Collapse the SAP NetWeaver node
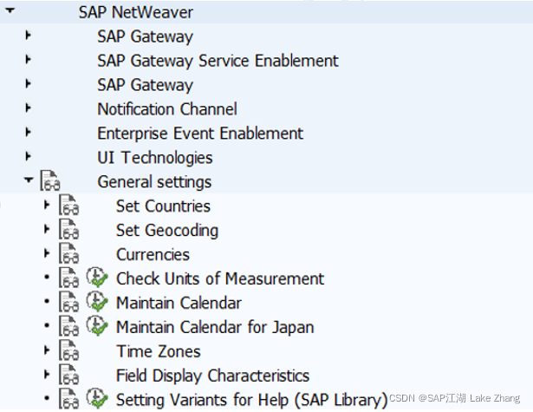The height and width of the screenshot is (412, 533). pyautogui.click(x=10, y=10)
